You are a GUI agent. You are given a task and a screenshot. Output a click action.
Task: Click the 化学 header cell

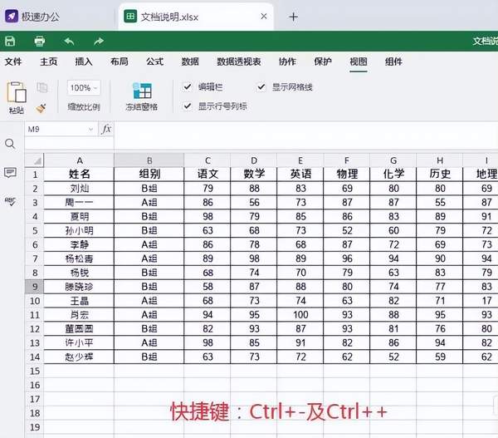click(393, 174)
